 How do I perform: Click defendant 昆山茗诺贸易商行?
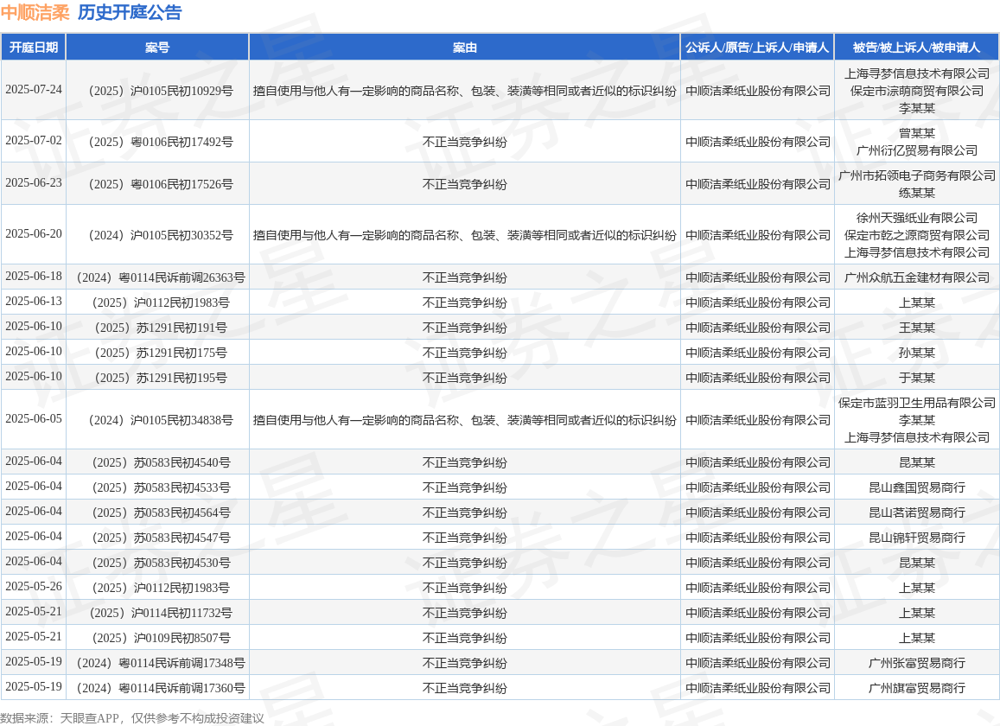point(916,513)
